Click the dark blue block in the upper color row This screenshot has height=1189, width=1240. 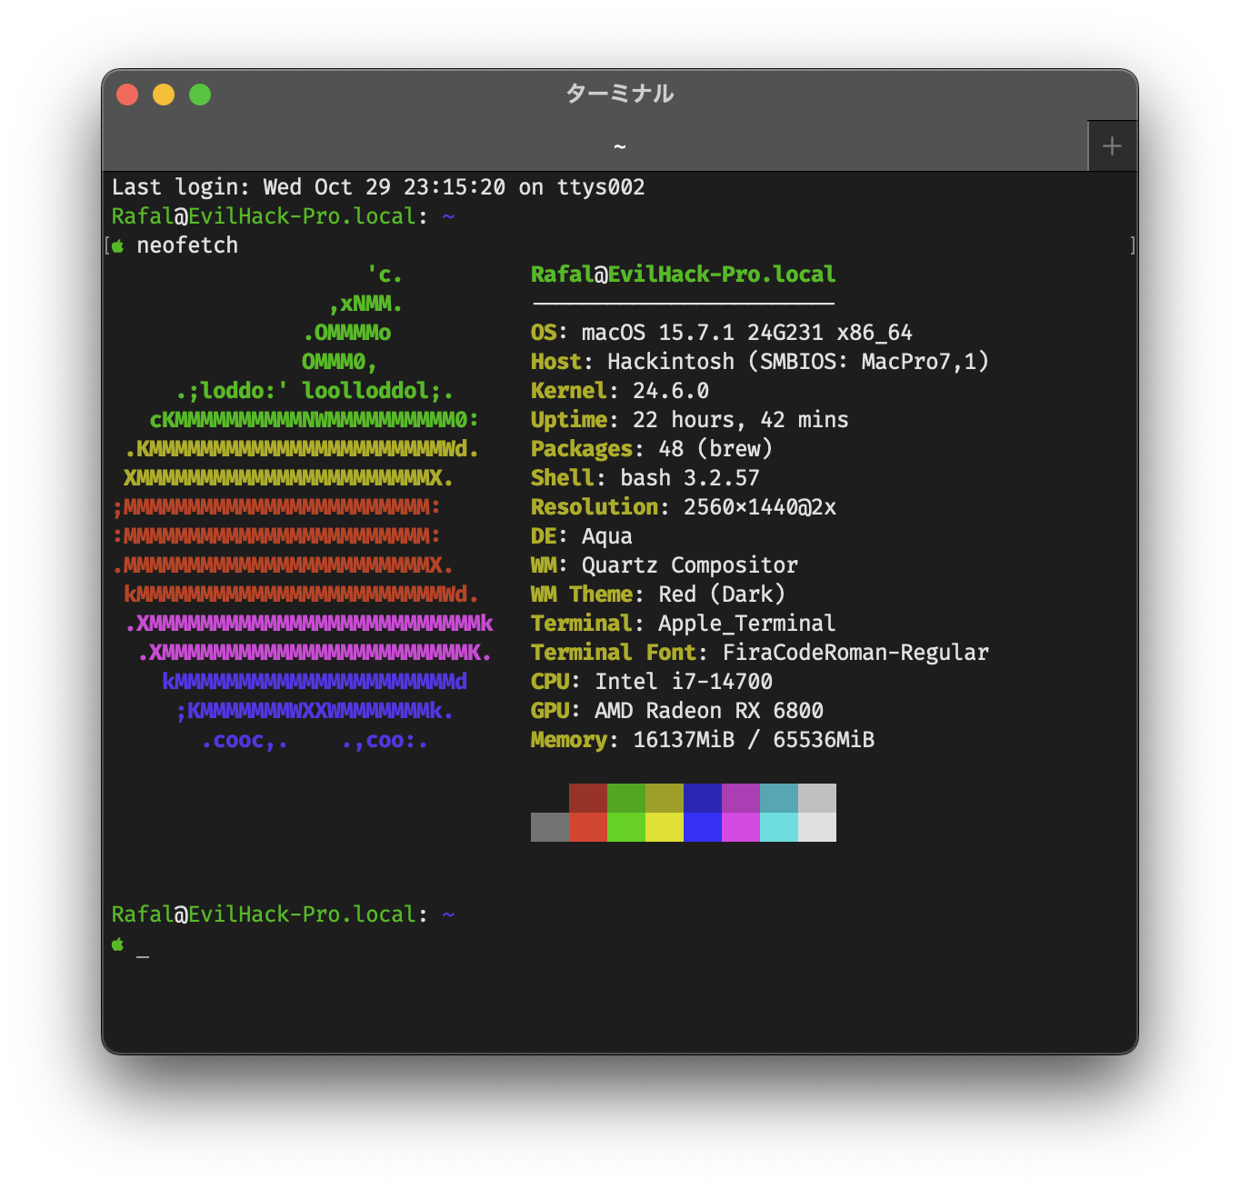click(x=703, y=798)
